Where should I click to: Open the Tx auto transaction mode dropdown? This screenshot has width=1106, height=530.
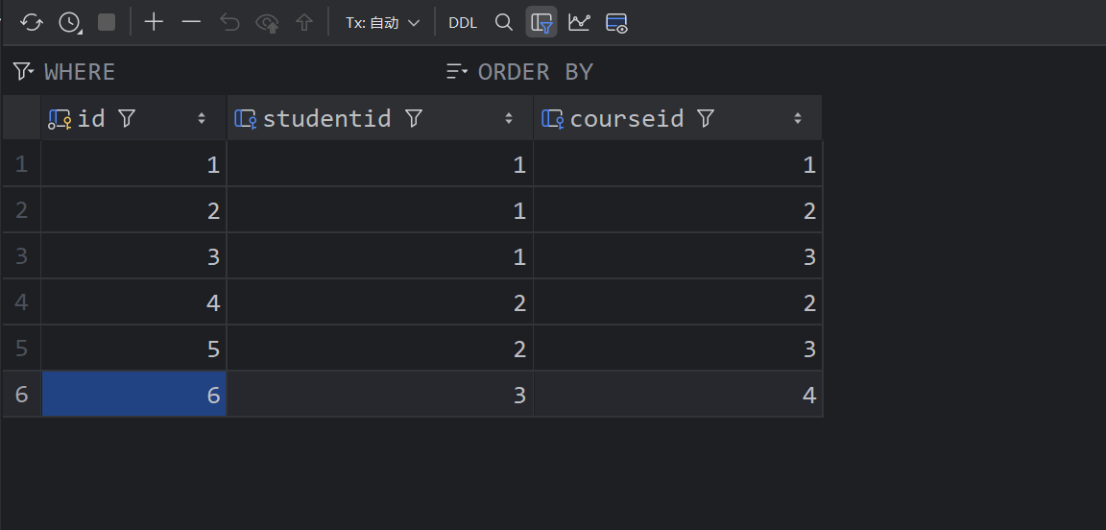(x=382, y=23)
